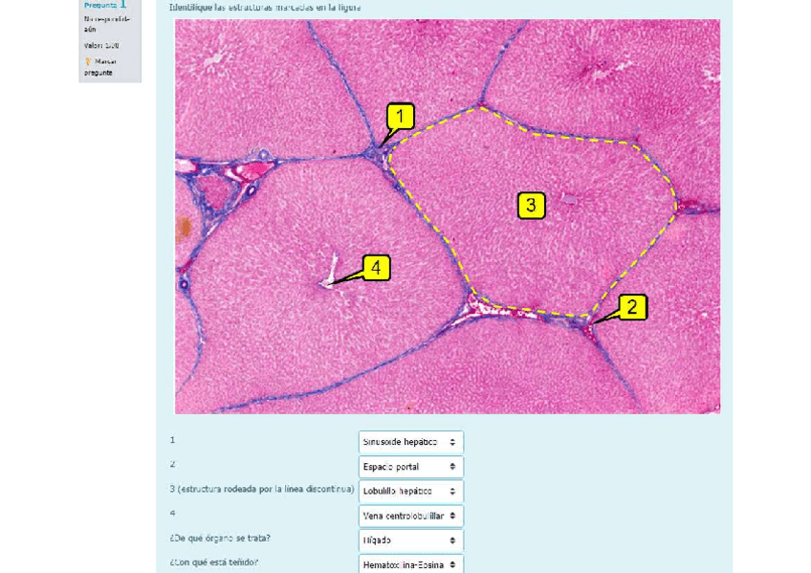Screen dimensions: 811x573
Task: Click the Pregunta 1 heading
Action: (105, 5)
